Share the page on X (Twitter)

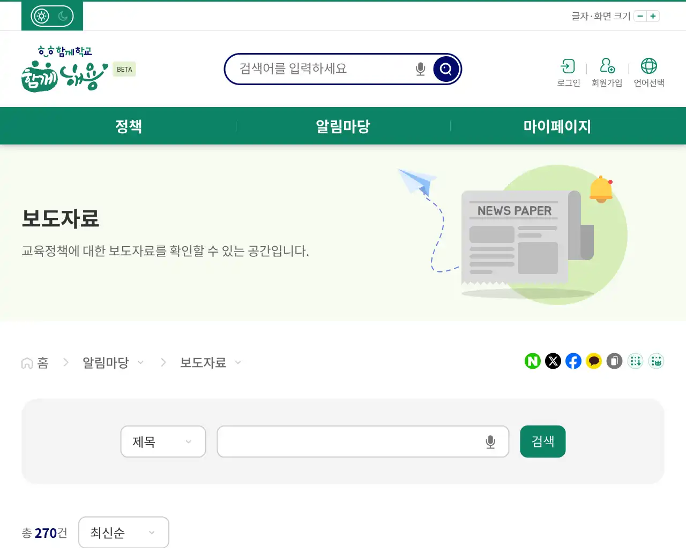coord(553,361)
